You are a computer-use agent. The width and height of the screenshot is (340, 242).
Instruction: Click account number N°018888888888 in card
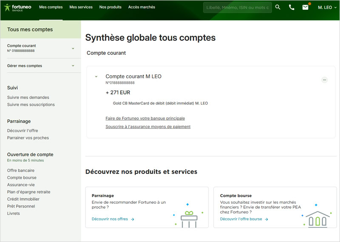[x=120, y=83]
